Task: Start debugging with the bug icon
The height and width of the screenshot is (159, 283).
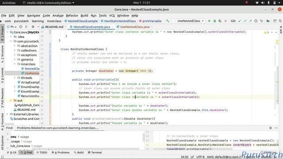Action: [214, 21]
